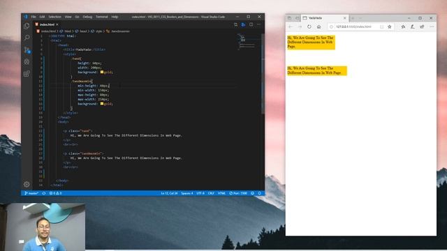Open the View menu in VS Code
447x251 pixels.
pos(68,17)
